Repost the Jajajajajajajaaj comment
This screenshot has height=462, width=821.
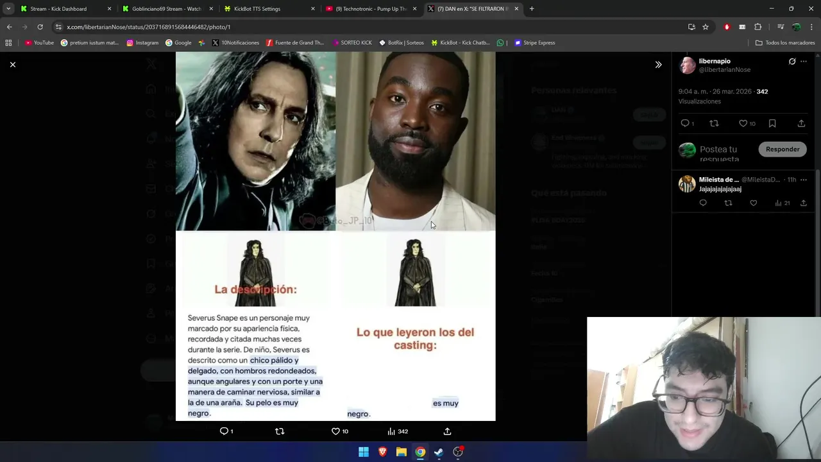[x=728, y=203]
